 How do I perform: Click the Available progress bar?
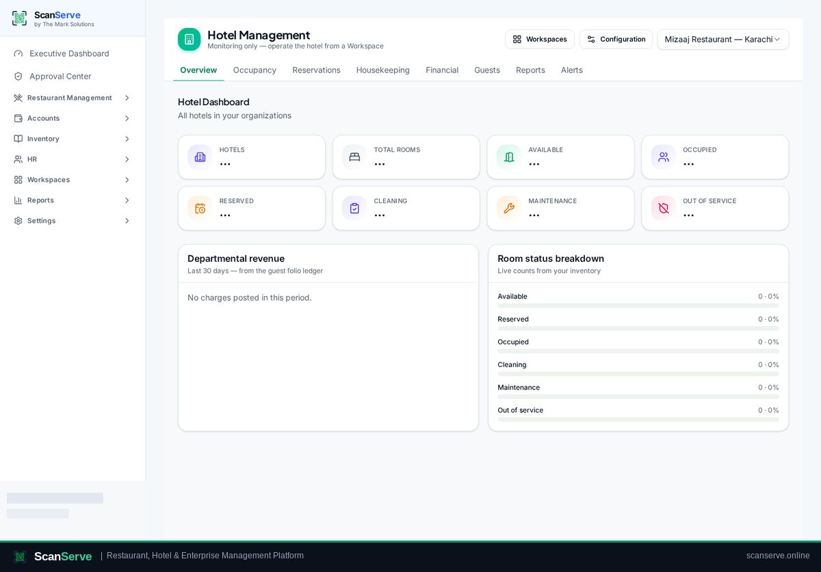tap(638, 305)
